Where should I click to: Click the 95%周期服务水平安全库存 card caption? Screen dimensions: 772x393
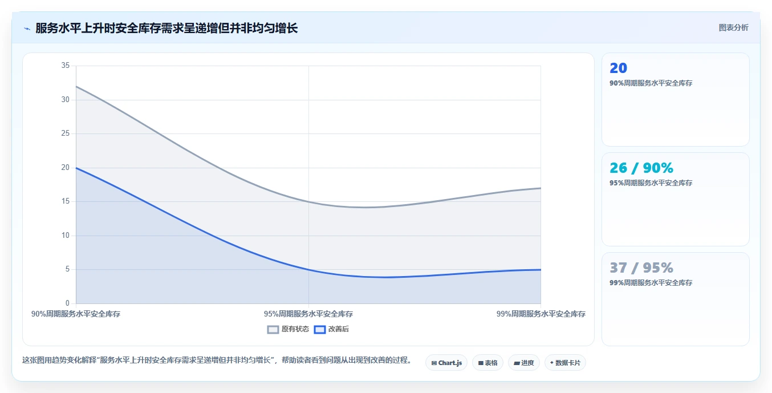(651, 183)
